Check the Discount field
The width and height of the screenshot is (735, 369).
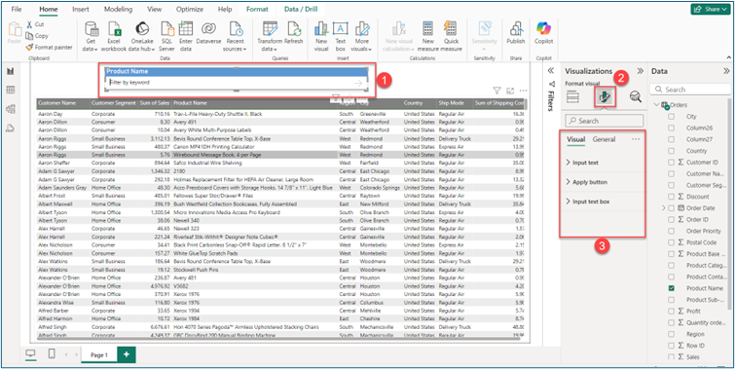click(x=672, y=197)
